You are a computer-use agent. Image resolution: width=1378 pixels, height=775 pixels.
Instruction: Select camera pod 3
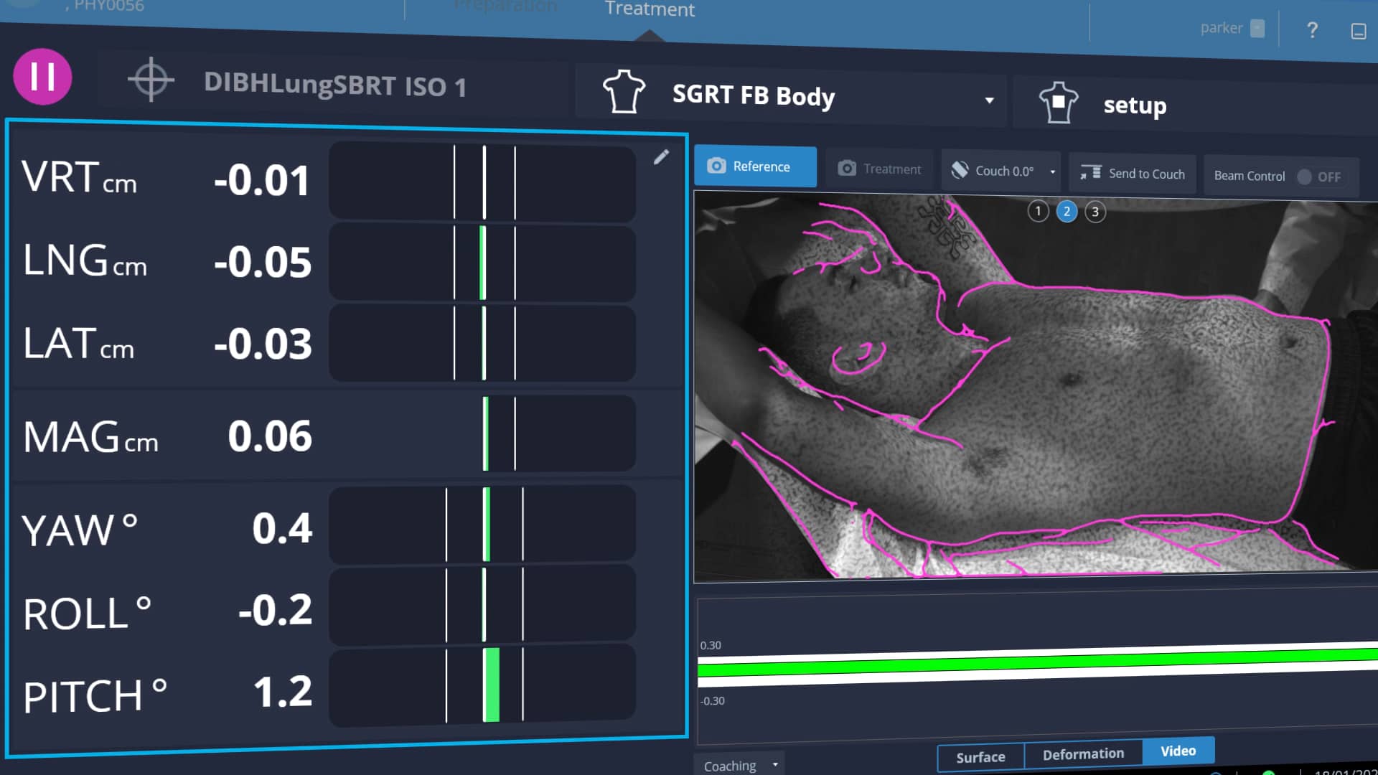[1095, 212]
